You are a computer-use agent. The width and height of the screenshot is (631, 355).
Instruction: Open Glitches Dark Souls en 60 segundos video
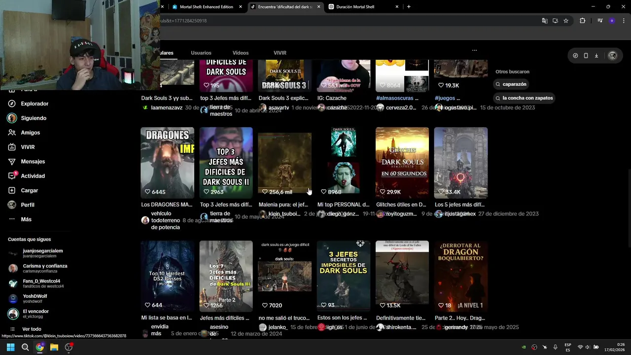click(x=402, y=163)
